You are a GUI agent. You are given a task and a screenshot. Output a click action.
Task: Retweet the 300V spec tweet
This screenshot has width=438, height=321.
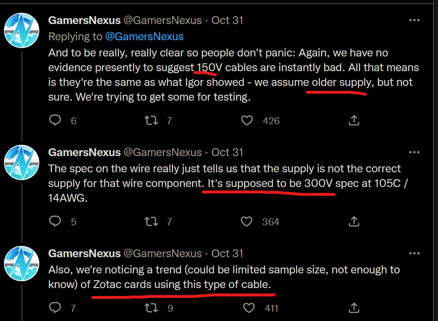[x=152, y=222]
